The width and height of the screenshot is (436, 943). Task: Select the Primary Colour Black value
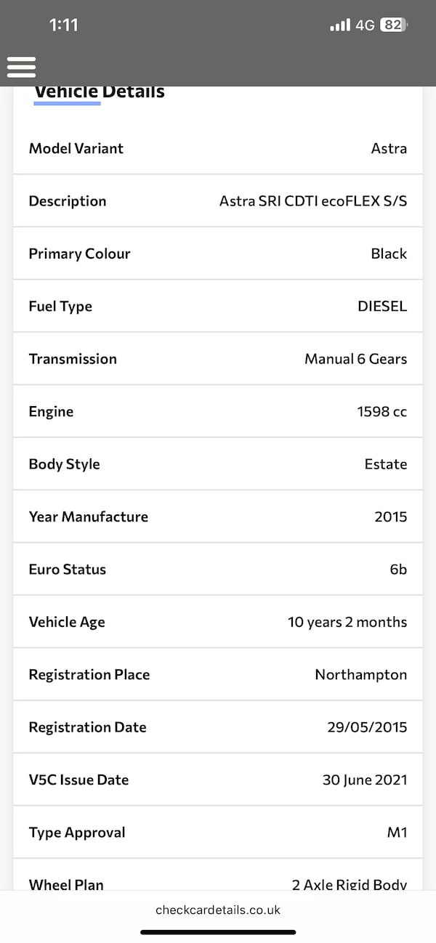pyautogui.click(x=389, y=254)
